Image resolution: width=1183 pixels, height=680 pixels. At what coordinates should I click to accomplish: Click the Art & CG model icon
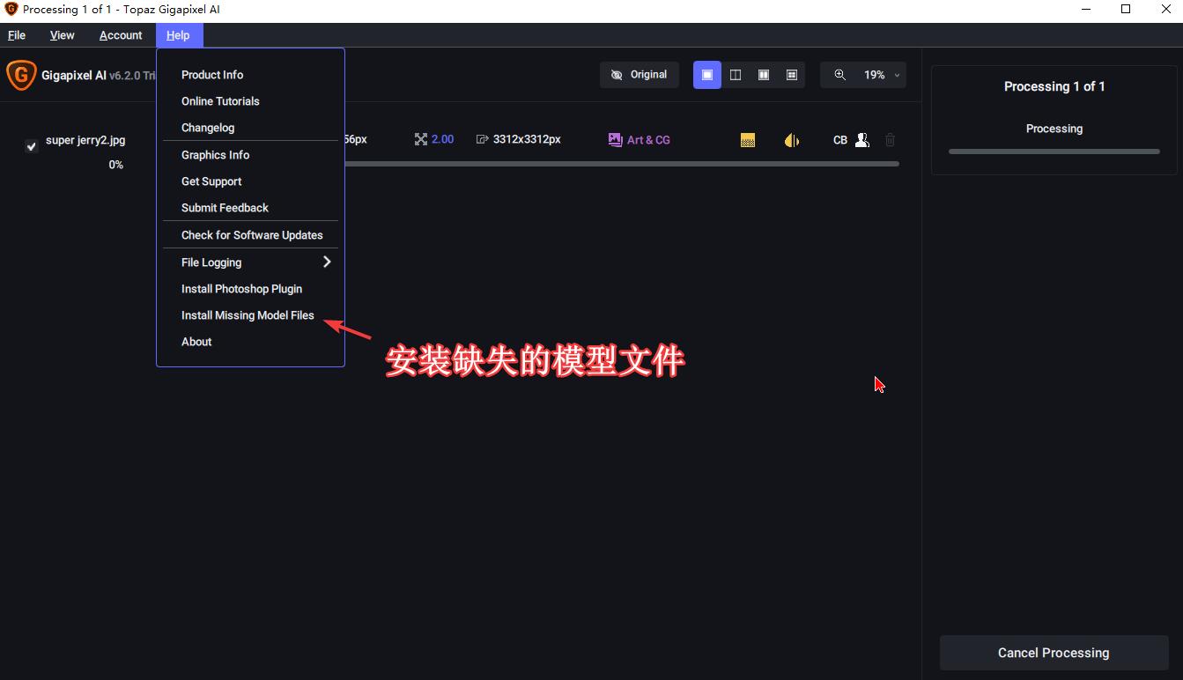tap(616, 139)
